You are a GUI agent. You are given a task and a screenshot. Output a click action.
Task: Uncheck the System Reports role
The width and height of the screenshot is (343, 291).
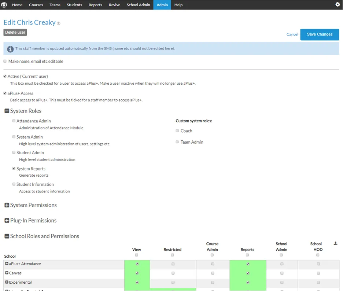click(x=14, y=169)
